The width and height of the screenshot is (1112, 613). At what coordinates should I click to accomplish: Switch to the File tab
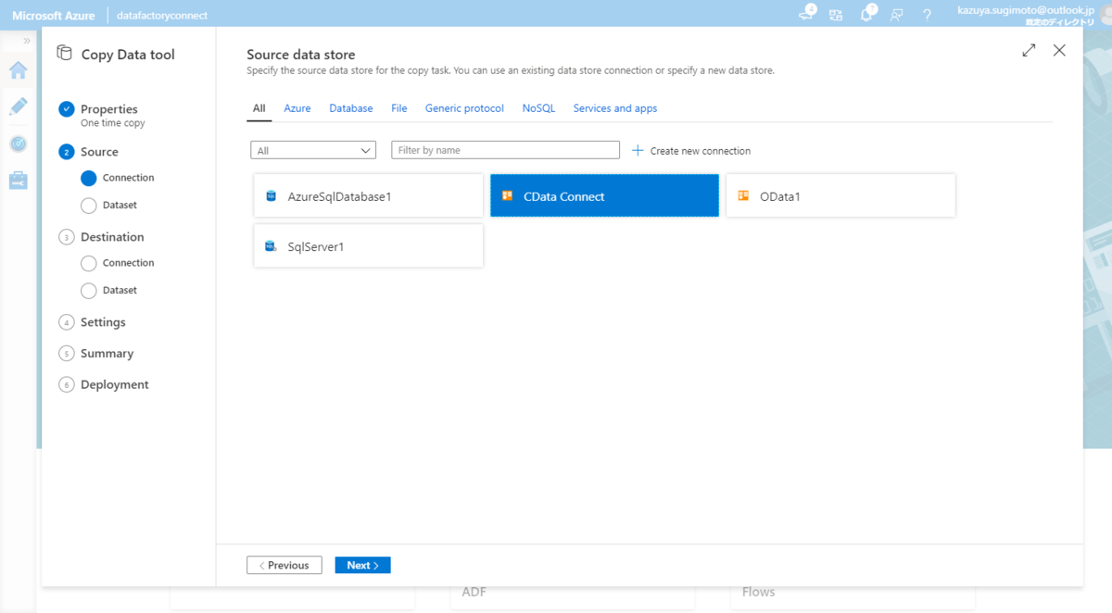tap(399, 108)
